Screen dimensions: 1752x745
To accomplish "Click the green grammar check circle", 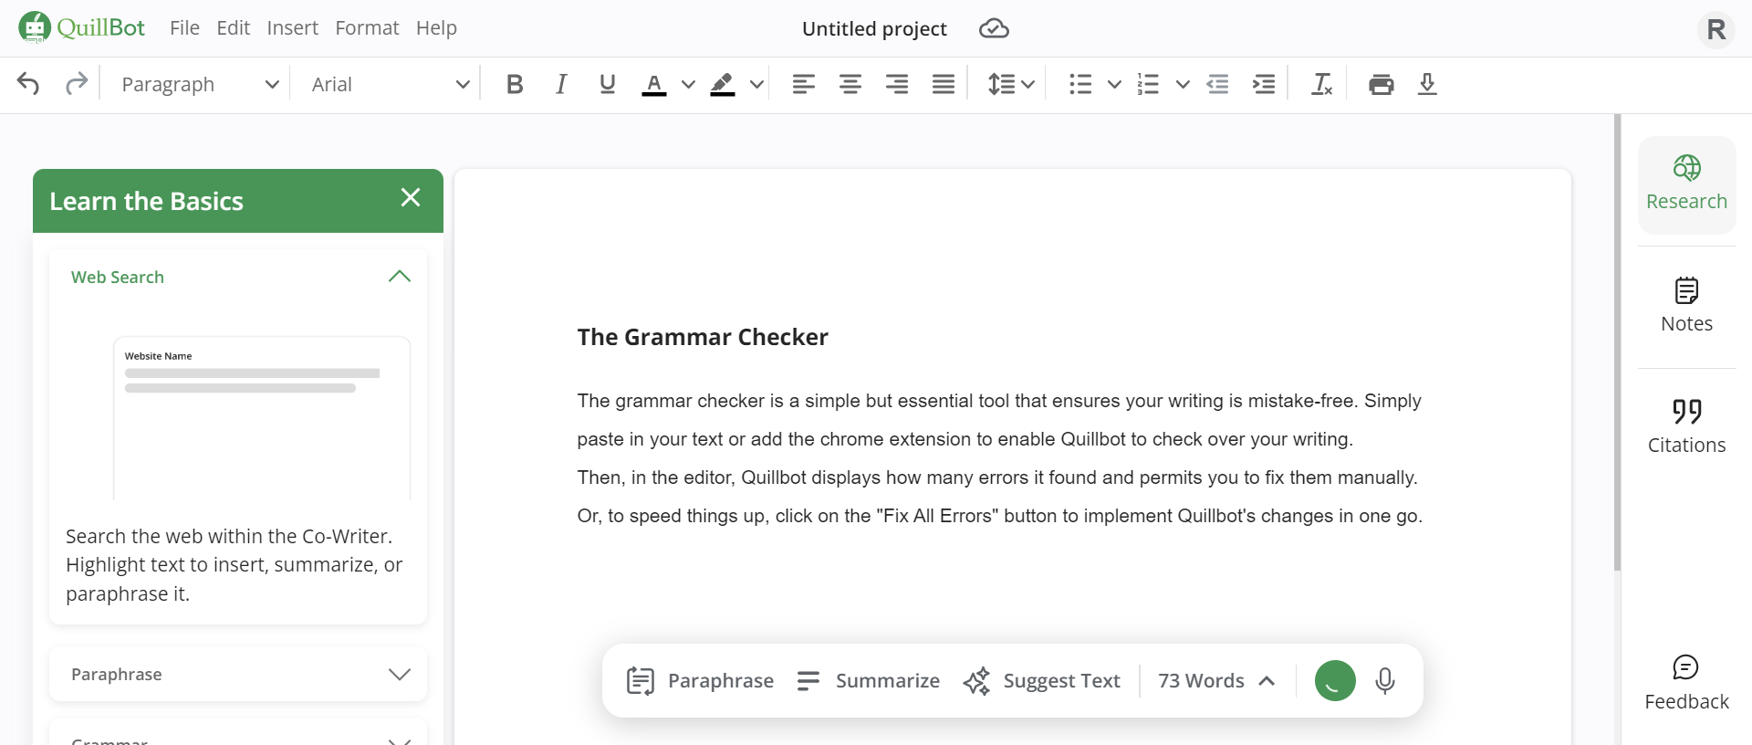I will pyautogui.click(x=1335, y=681).
